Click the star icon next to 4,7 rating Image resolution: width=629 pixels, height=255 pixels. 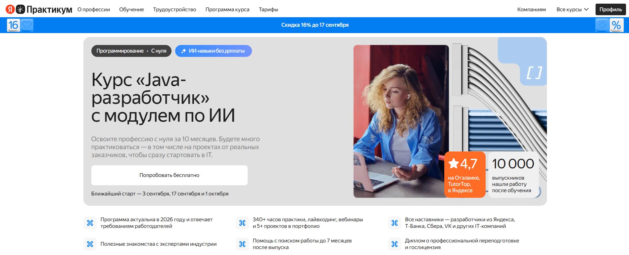454,163
